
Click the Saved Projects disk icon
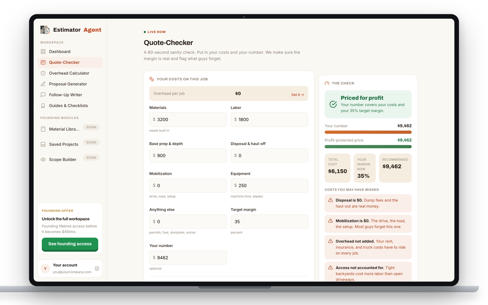(43, 144)
